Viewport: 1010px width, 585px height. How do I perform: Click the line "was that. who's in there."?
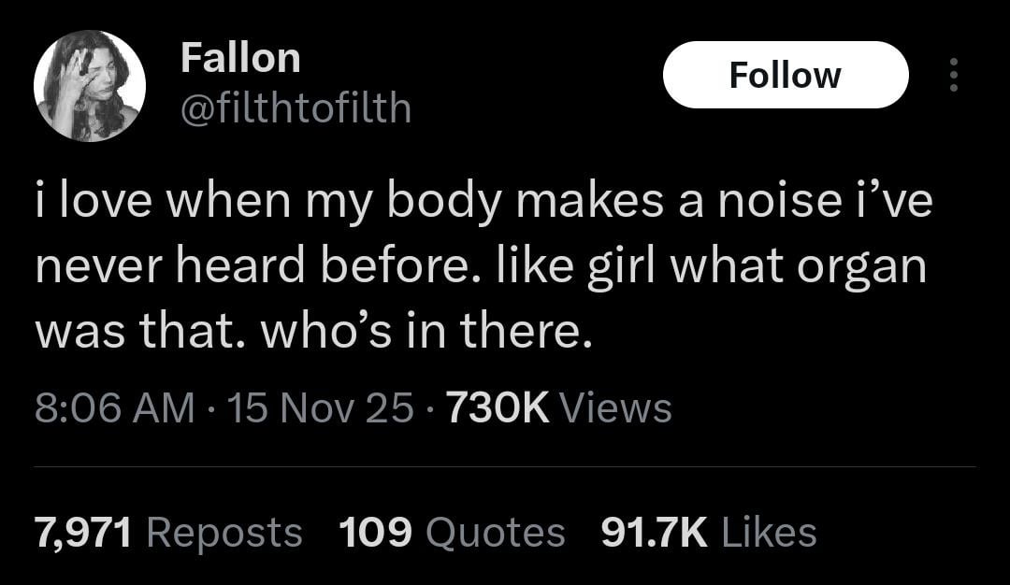coord(313,330)
